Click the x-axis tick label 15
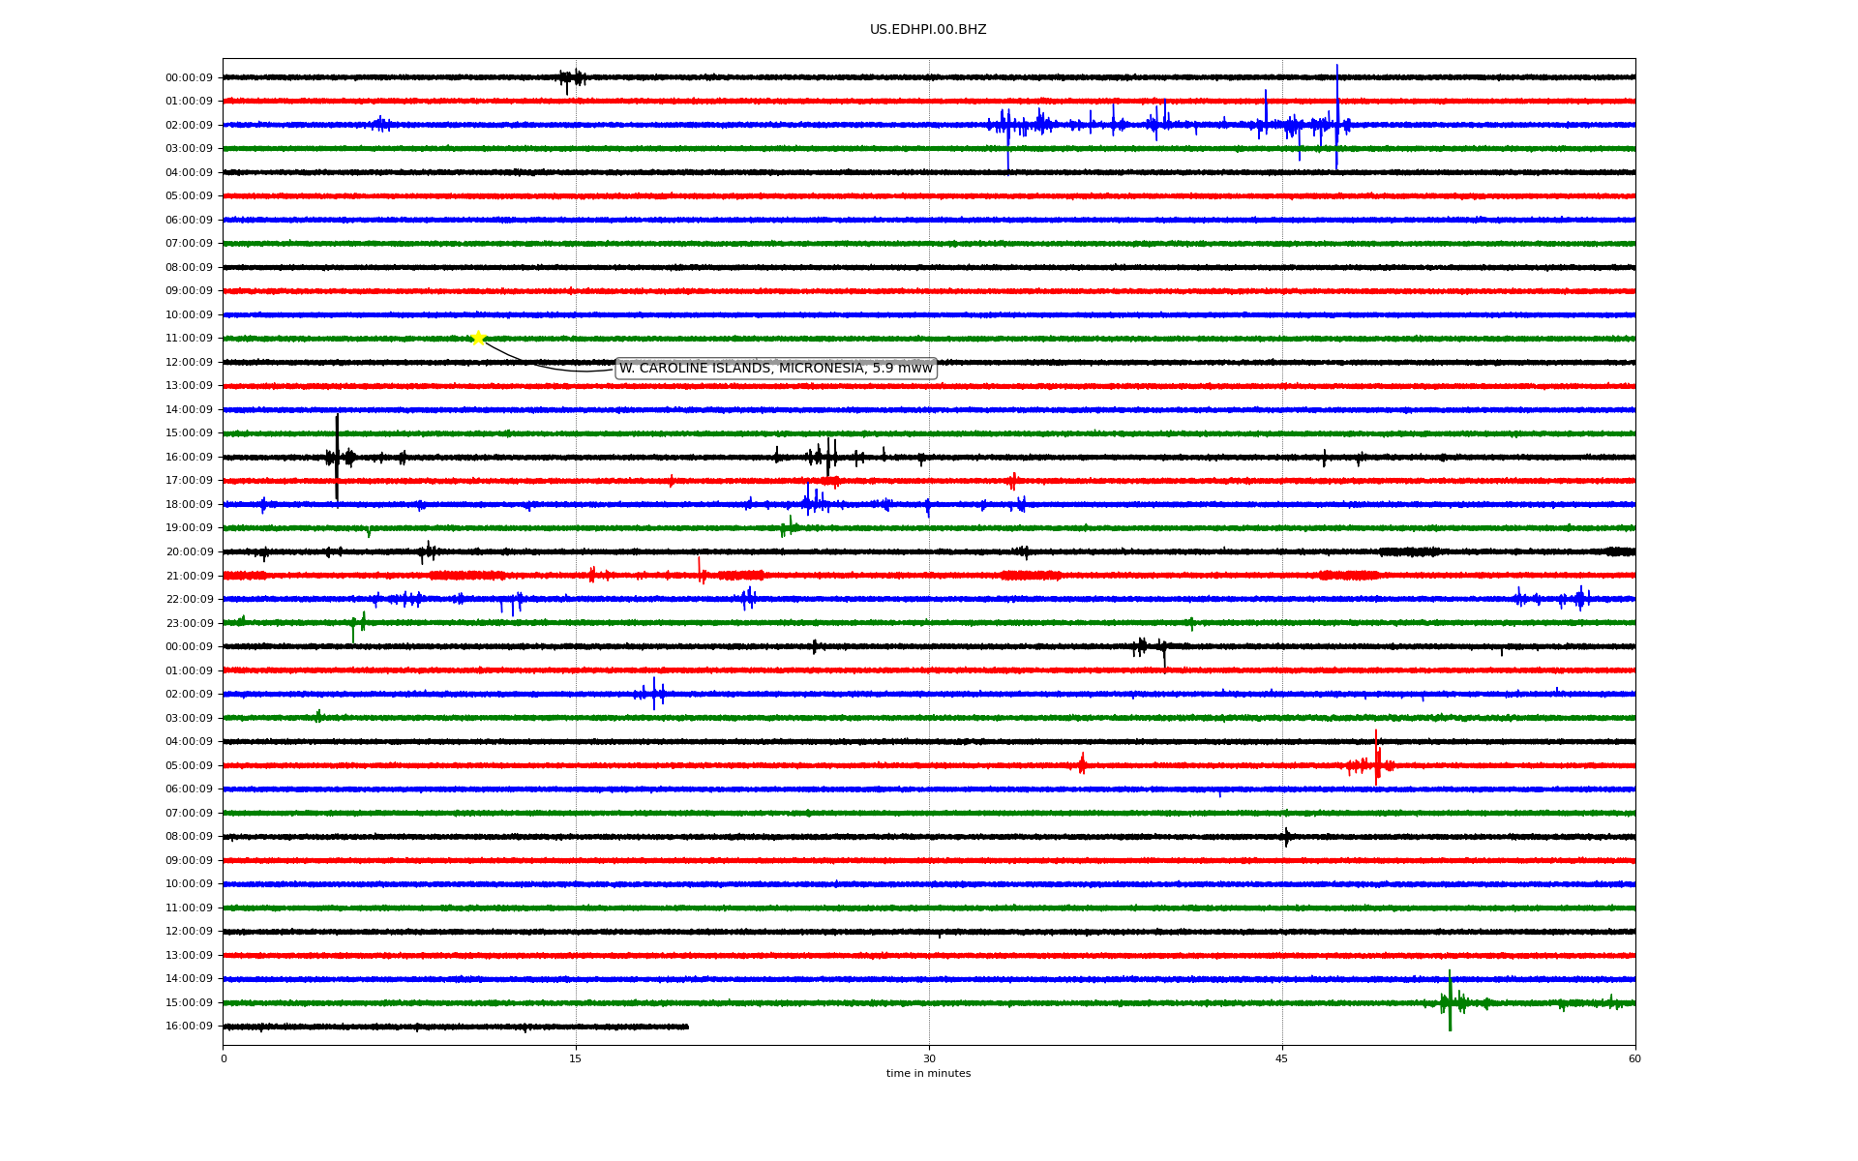Viewport: 1858px width, 1161px height. (x=576, y=1059)
